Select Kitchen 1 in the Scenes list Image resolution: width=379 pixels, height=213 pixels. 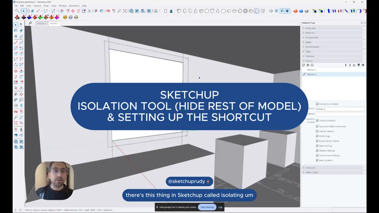(312, 70)
